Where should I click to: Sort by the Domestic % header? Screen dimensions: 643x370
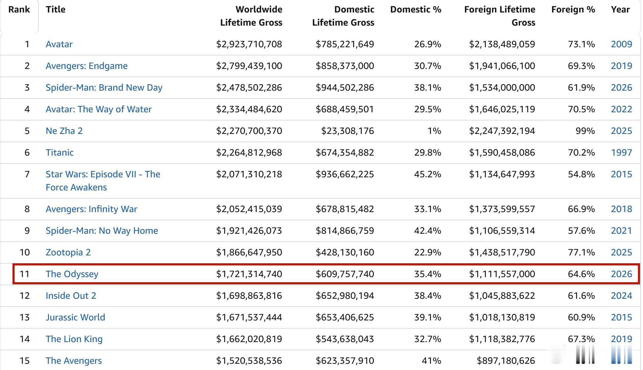[x=416, y=10]
